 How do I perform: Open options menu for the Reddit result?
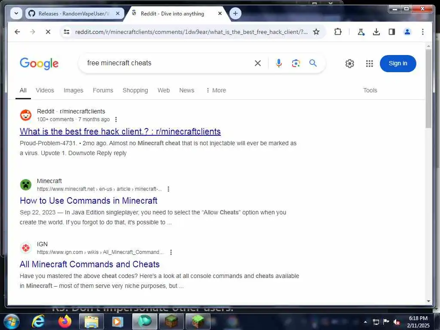(116, 119)
